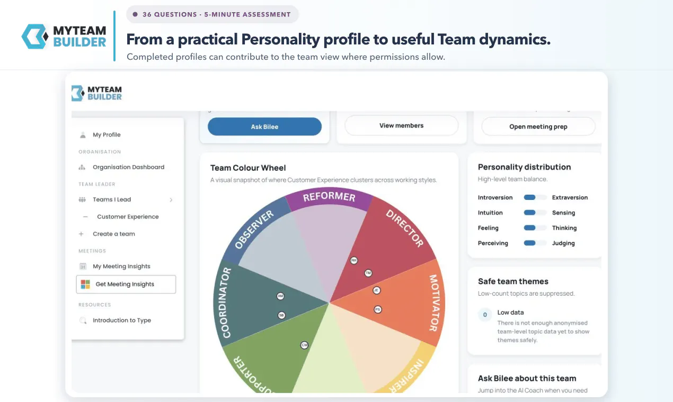Select the TM member marker on the wheel

coord(368,273)
